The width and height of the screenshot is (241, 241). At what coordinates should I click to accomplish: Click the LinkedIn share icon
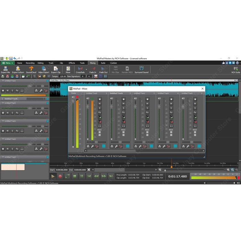233,63
